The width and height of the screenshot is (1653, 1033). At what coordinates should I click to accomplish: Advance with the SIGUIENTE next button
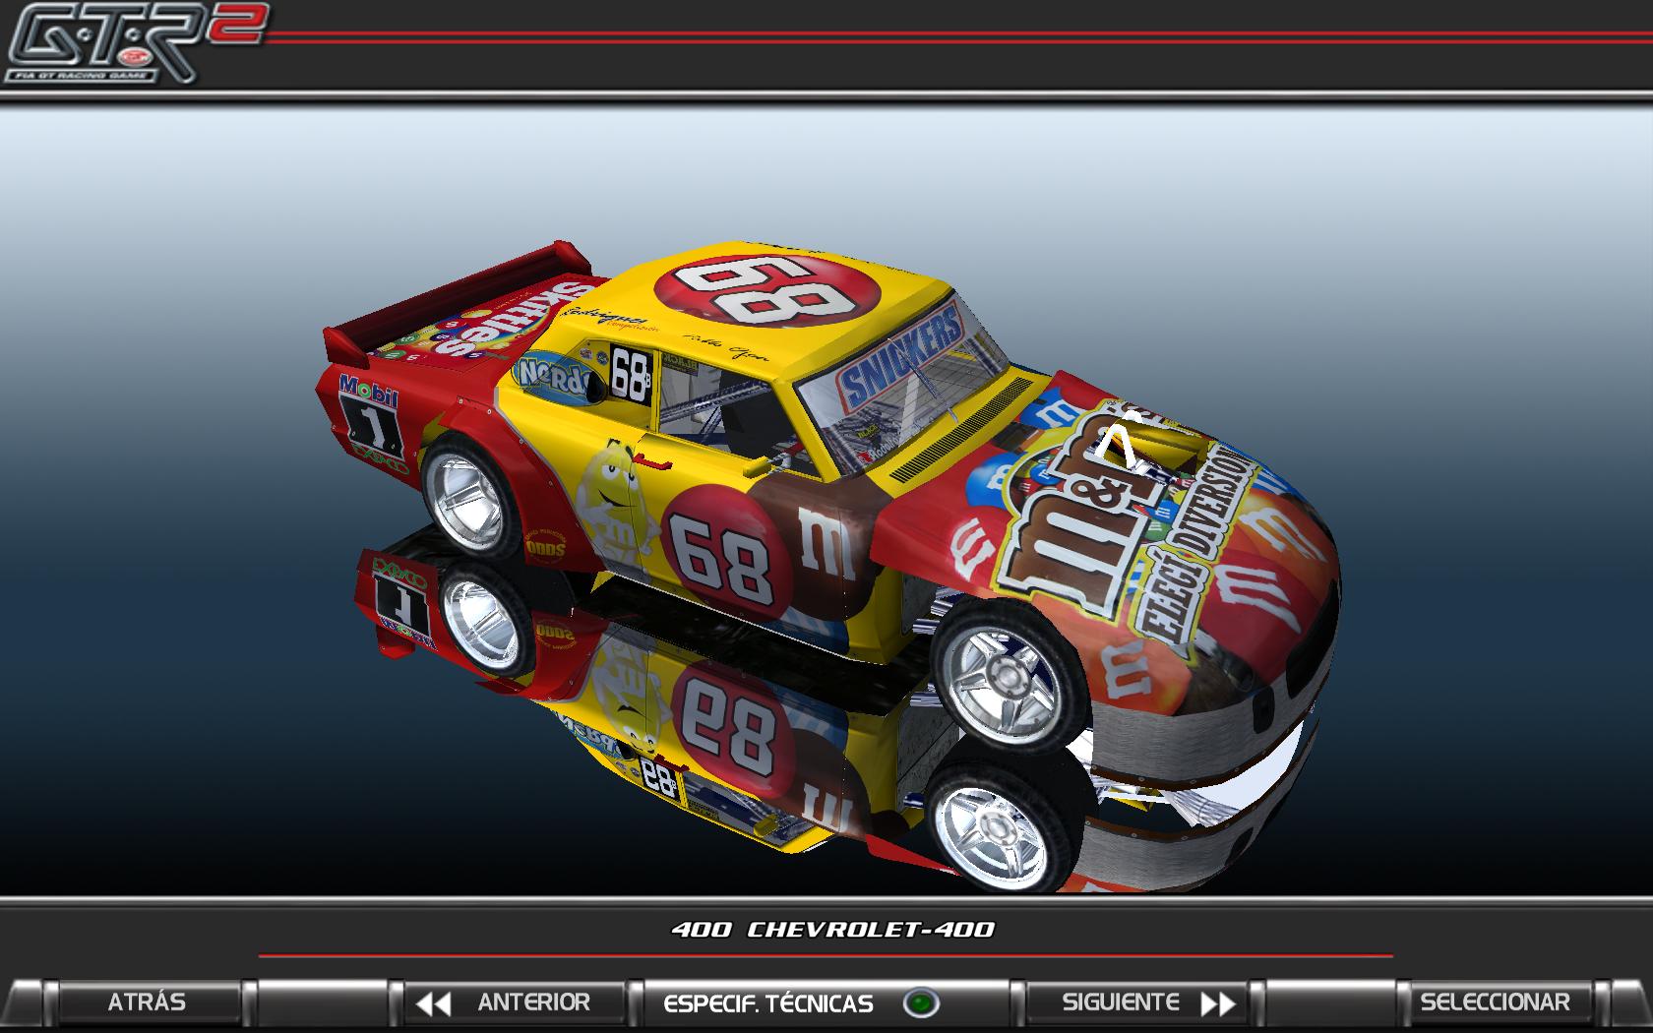(1136, 1003)
